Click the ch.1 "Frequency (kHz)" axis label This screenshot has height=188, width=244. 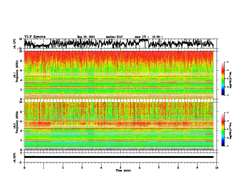[x=17, y=72]
